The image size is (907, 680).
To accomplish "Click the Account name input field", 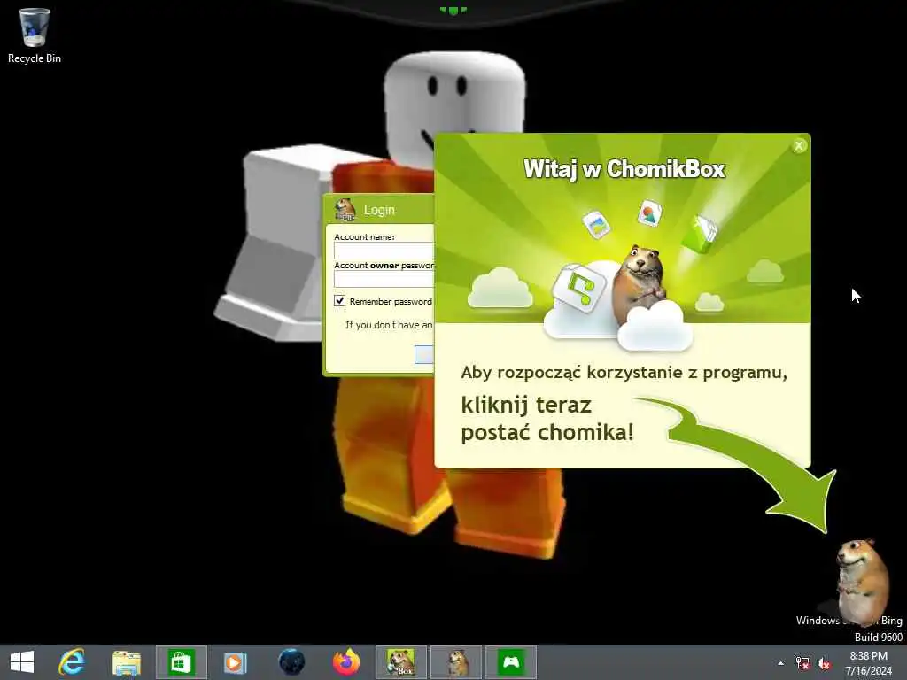I will [384, 251].
